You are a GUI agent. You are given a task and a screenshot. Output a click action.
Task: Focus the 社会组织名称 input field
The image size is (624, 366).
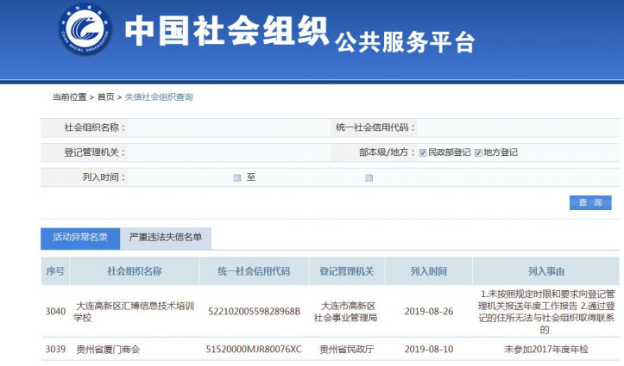[224, 127]
